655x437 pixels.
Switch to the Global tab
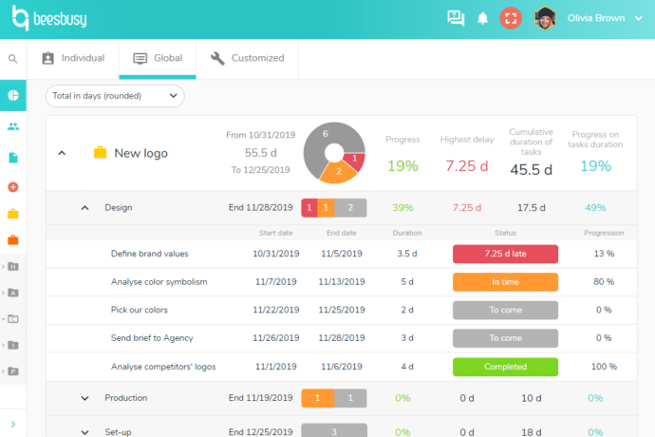pyautogui.click(x=158, y=58)
